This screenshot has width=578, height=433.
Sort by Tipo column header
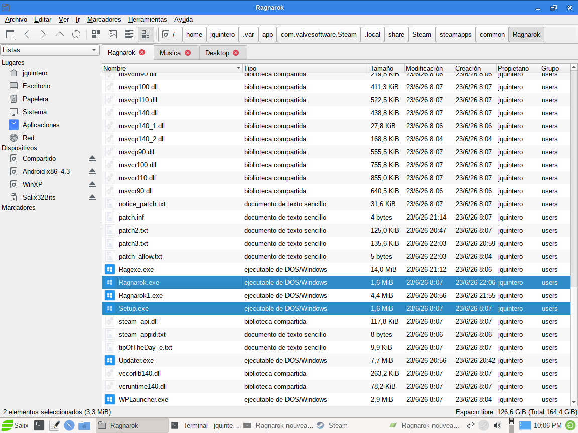tap(306, 68)
